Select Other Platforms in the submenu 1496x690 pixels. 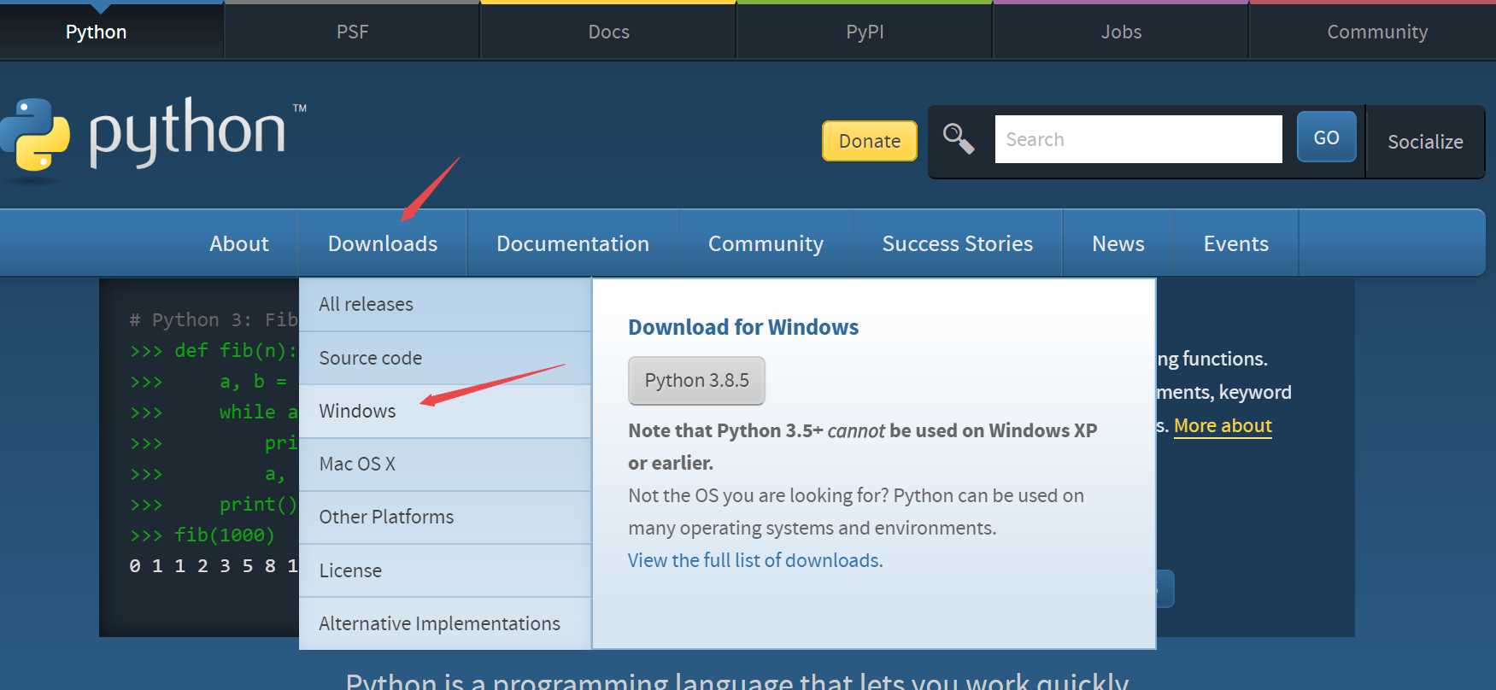coord(445,517)
